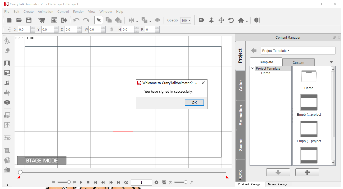This screenshot has width=343, height=189.
Task: Click the R rotation input field
Action: coord(150,30)
